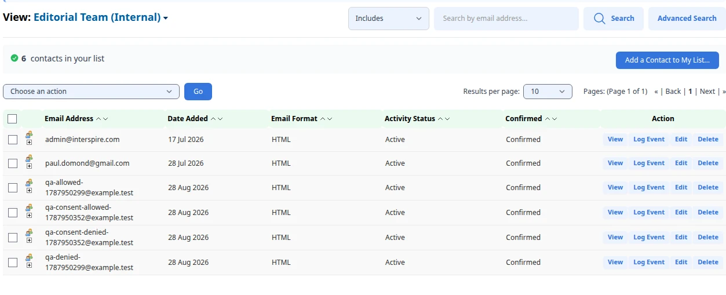
Task: View the admin@interspire.com contact
Action: click(615, 140)
